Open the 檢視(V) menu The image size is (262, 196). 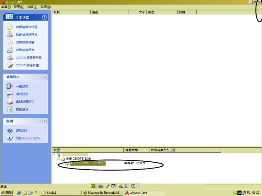32,7
